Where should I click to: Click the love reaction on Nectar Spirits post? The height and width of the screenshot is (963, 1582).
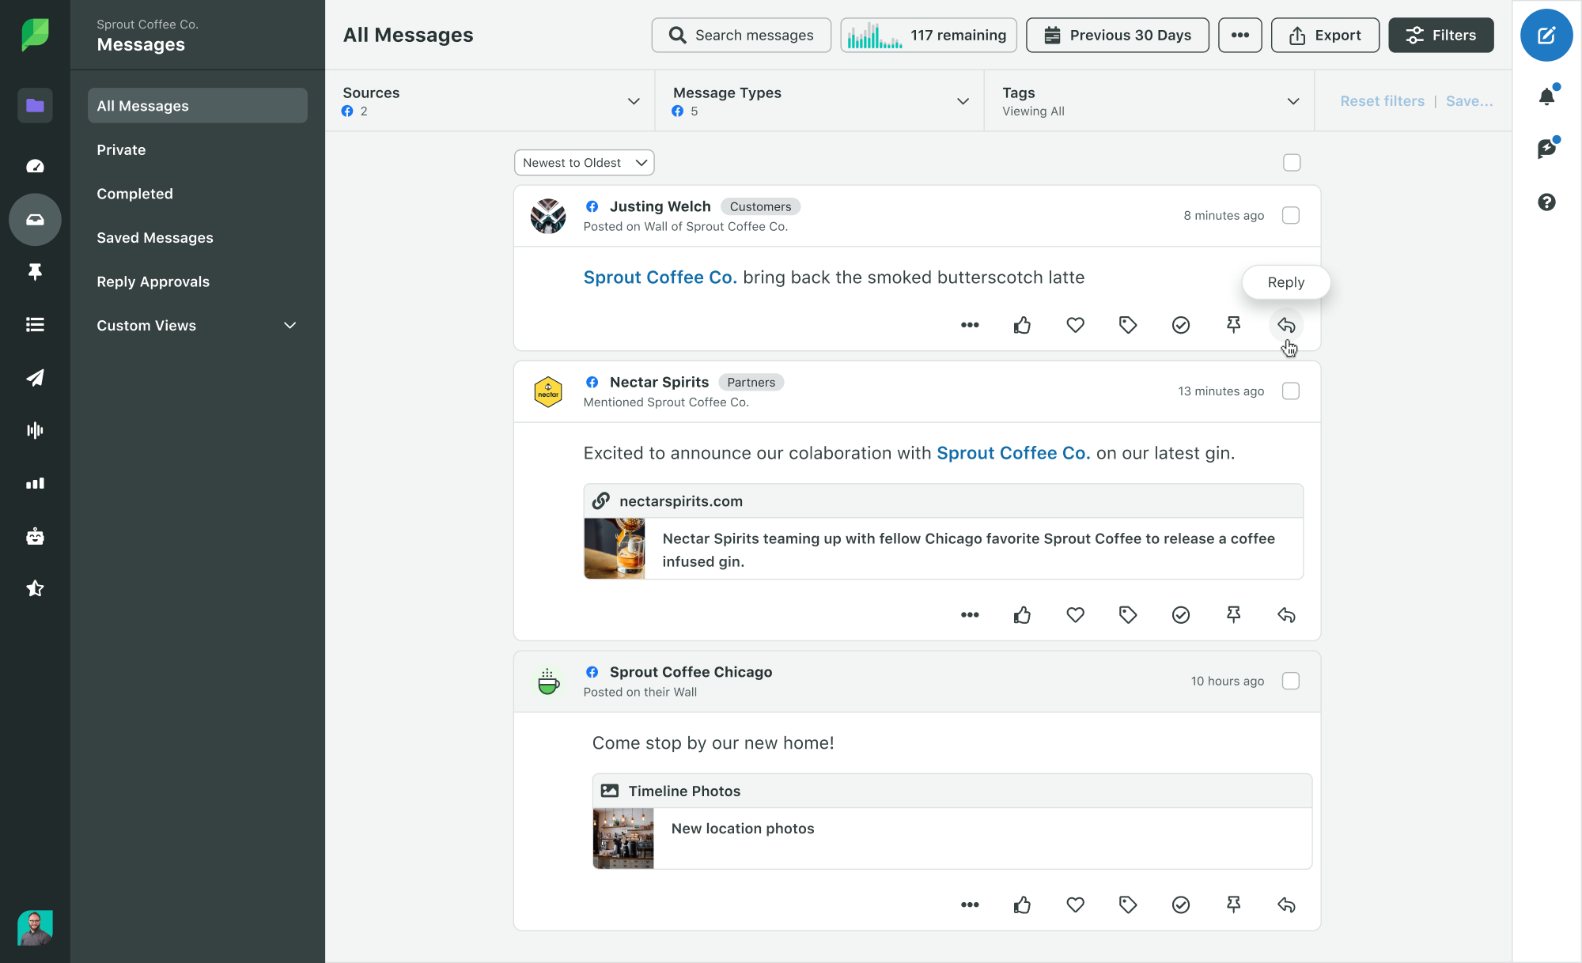point(1075,614)
